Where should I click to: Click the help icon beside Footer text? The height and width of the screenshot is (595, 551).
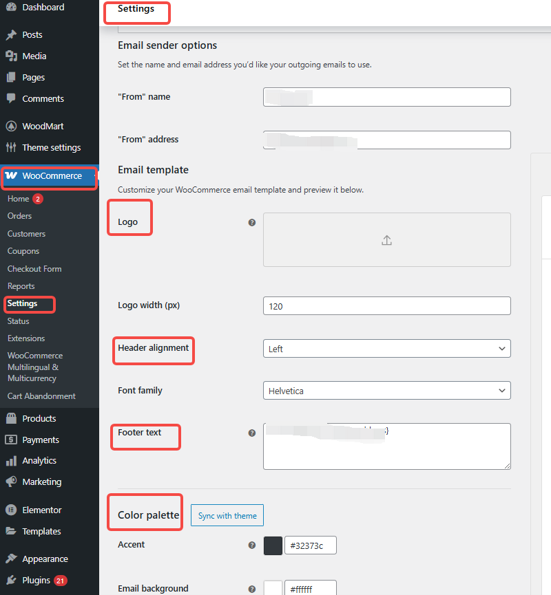click(x=252, y=433)
